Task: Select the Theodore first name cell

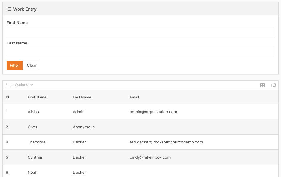Action: pyautogui.click(x=37, y=142)
